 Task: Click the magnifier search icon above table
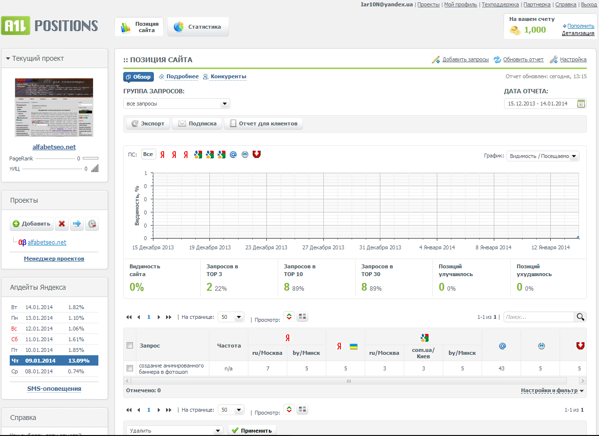point(580,317)
